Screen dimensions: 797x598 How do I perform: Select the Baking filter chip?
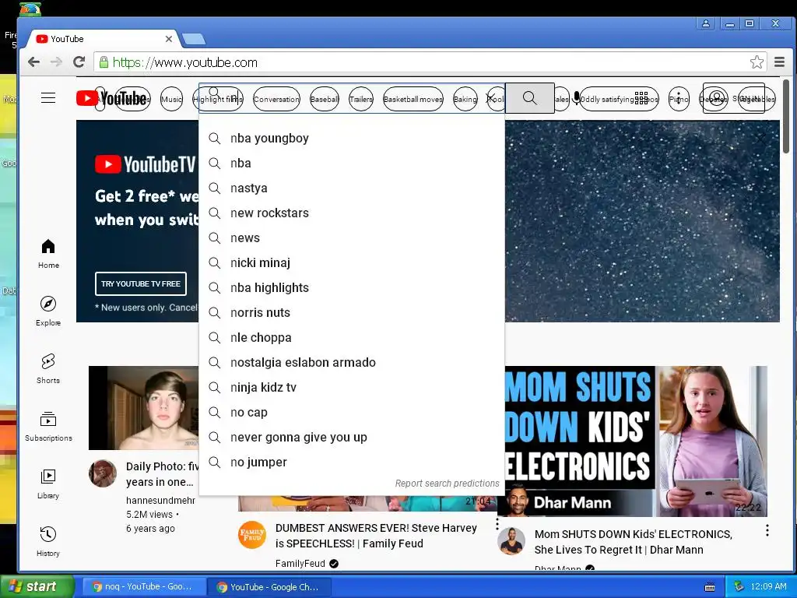click(465, 99)
